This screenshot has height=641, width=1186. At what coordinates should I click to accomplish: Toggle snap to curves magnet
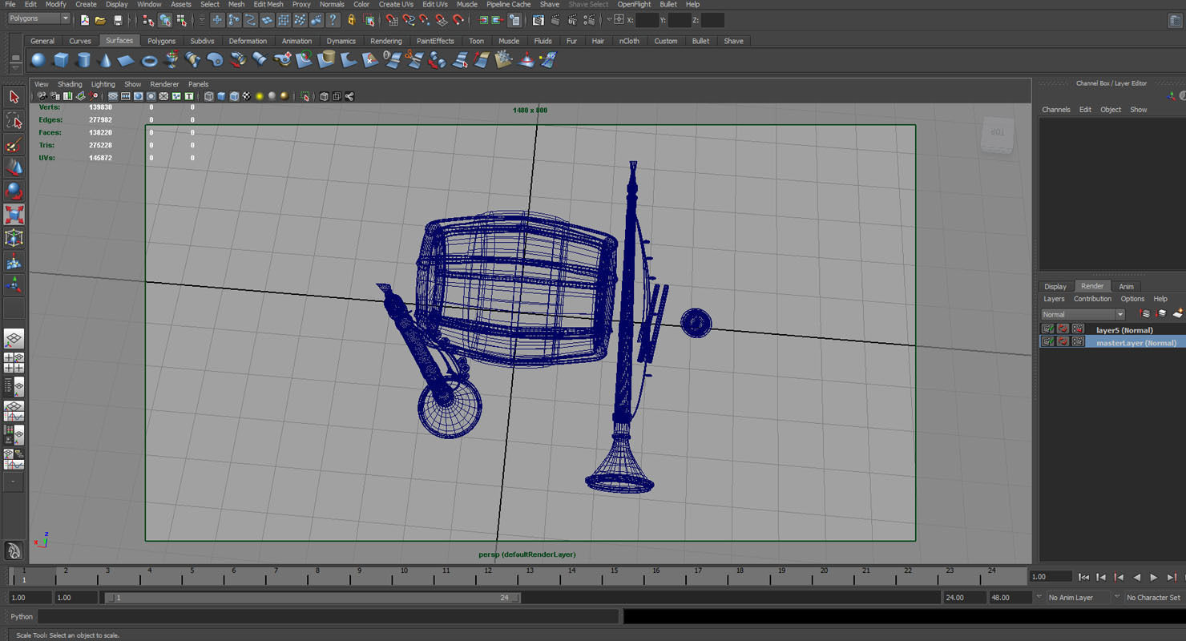tap(408, 20)
